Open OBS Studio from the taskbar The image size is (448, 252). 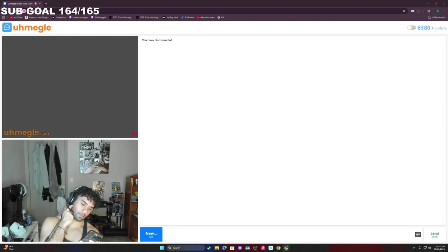tap(255, 248)
